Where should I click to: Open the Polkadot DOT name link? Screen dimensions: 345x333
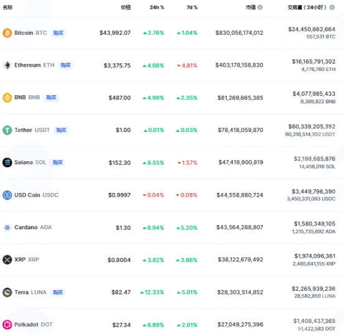[34, 325]
